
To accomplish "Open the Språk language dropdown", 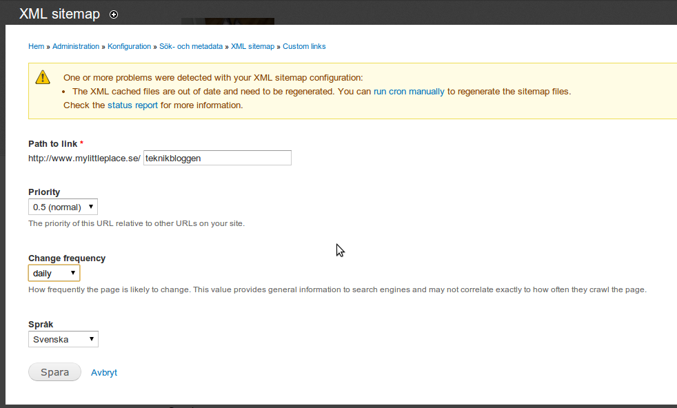I will click(x=63, y=339).
